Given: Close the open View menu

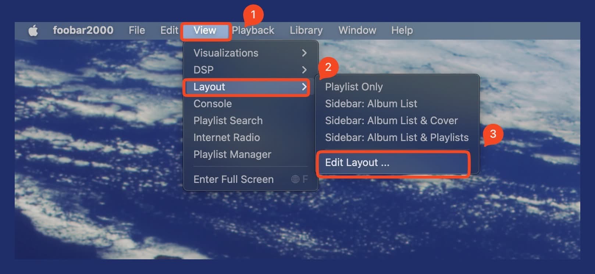Looking at the screenshot, I should pos(205,30).
